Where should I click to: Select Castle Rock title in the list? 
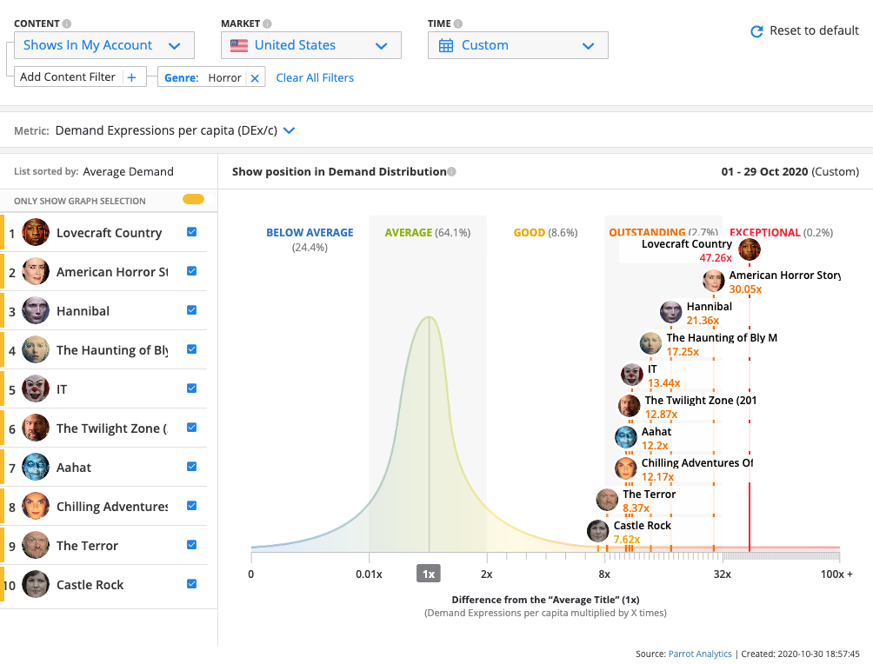[x=90, y=584]
